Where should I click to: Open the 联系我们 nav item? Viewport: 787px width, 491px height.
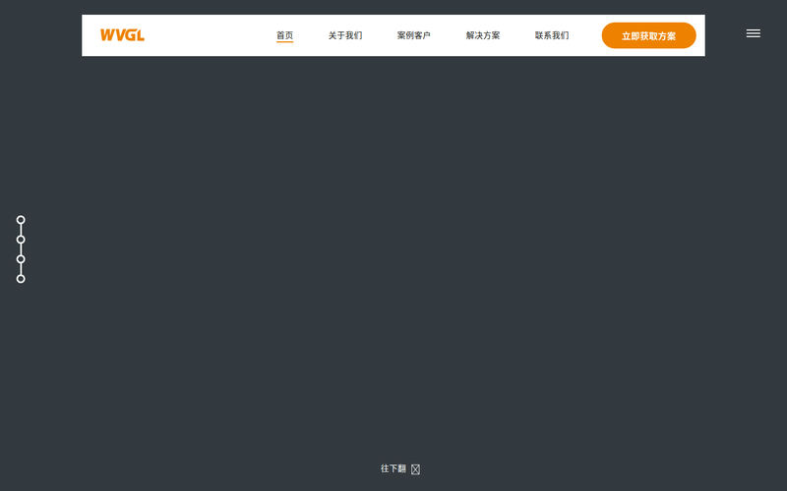(552, 35)
